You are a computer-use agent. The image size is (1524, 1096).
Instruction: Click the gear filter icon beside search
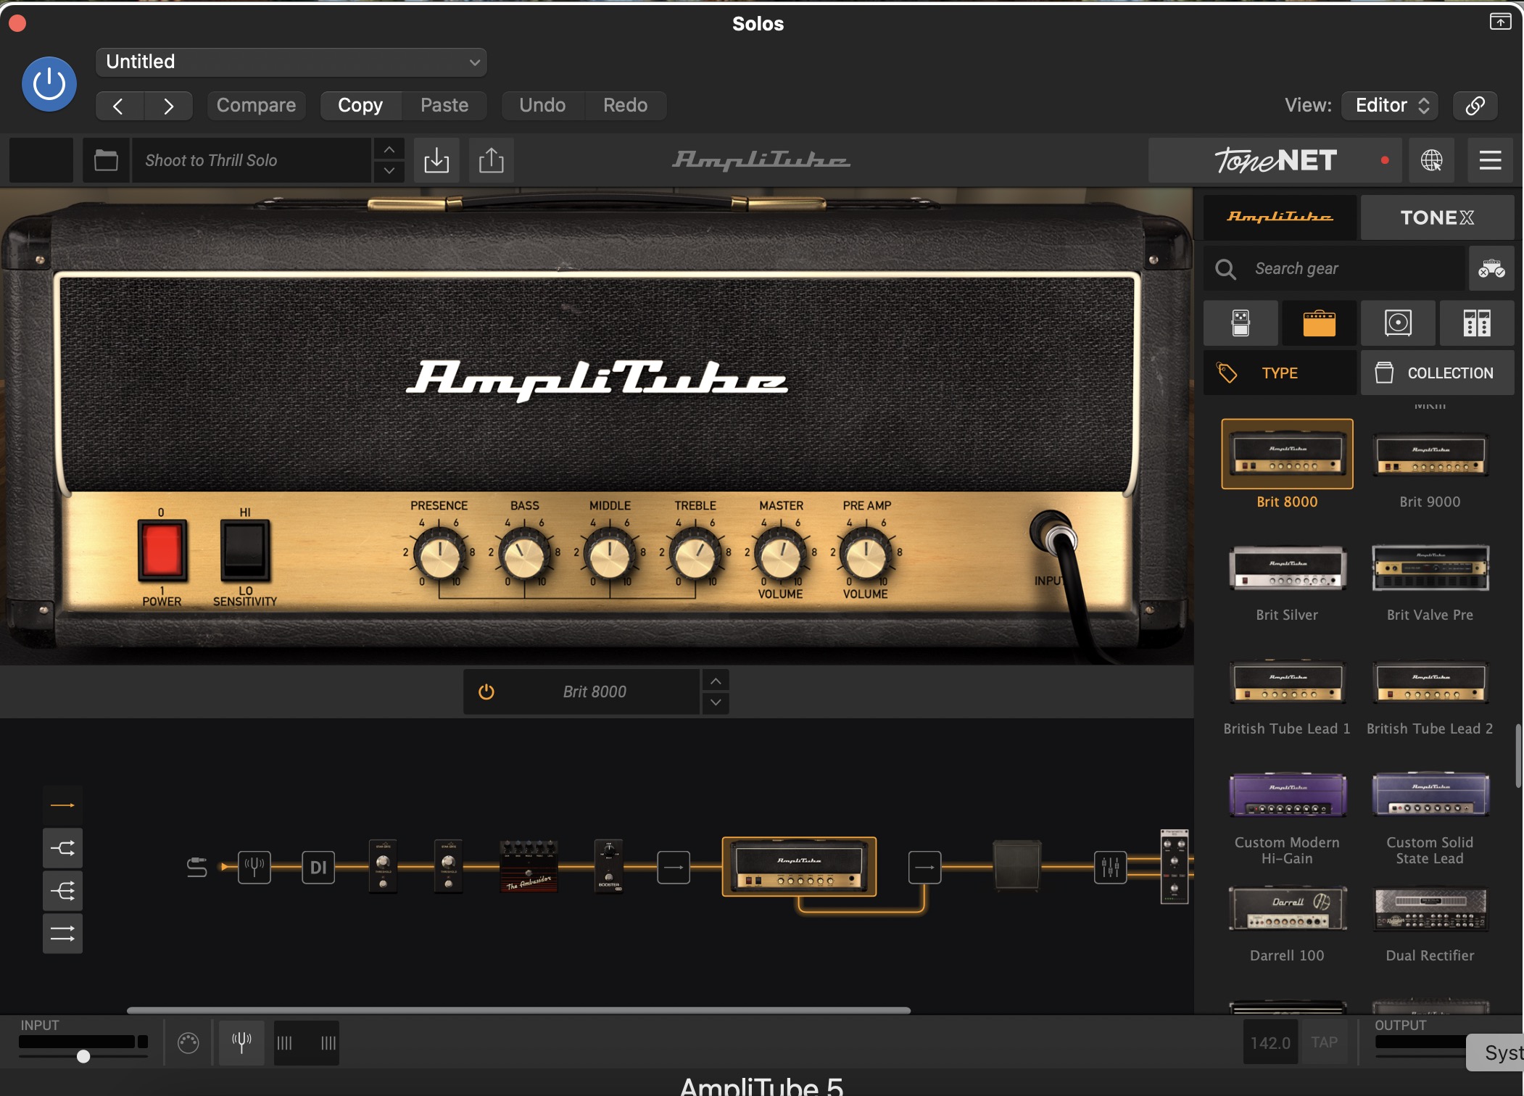[x=1491, y=269]
